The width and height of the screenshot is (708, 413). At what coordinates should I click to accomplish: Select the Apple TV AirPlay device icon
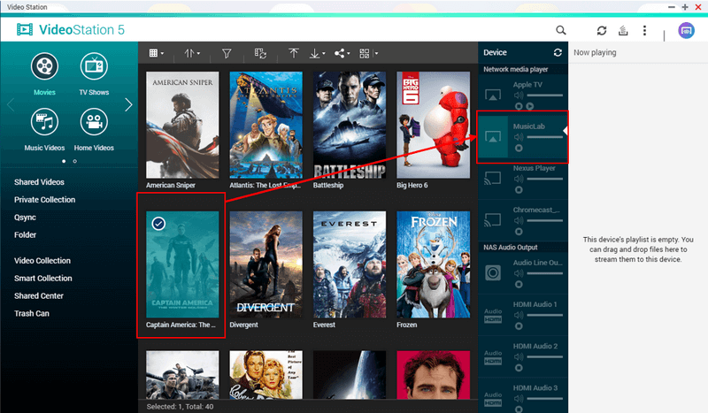click(493, 96)
